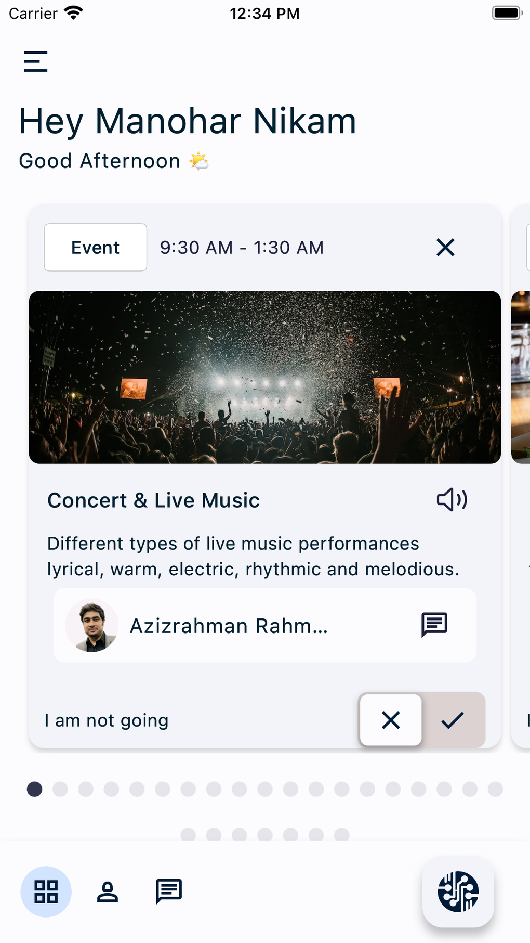Select the active first page dot
The width and height of the screenshot is (530, 943).
[35, 789]
